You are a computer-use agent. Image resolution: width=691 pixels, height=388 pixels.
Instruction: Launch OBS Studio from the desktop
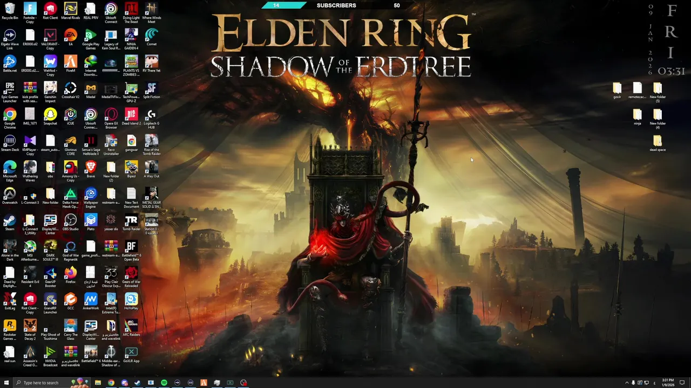click(x=70, y=223)
